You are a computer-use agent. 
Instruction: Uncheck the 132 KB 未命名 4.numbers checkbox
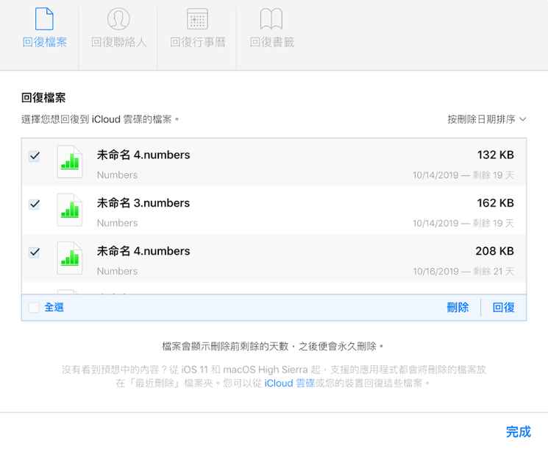tap(35, 156)
